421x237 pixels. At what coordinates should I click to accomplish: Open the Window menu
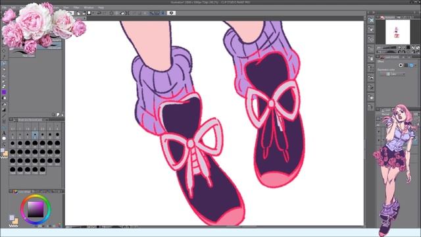pos(89,7)
